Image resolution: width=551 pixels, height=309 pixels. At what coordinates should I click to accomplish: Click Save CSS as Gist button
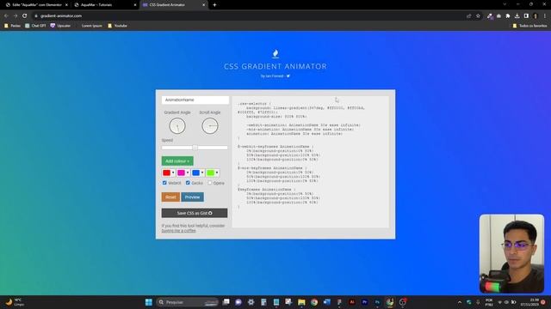[195, 213]
